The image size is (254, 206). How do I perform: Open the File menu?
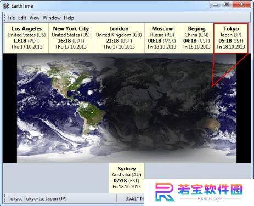tap(11, 18)
